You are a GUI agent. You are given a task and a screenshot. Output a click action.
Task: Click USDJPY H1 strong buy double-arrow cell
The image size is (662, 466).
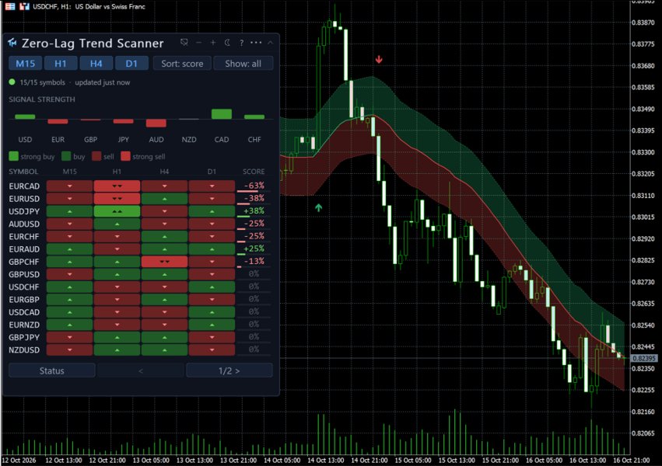pyautogui.click(x=117, y=211)
